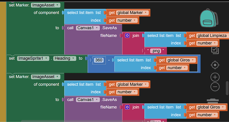Open the backpack icon
The height and width of the screenshot is (122, 229).
click(x=209, y=18)
